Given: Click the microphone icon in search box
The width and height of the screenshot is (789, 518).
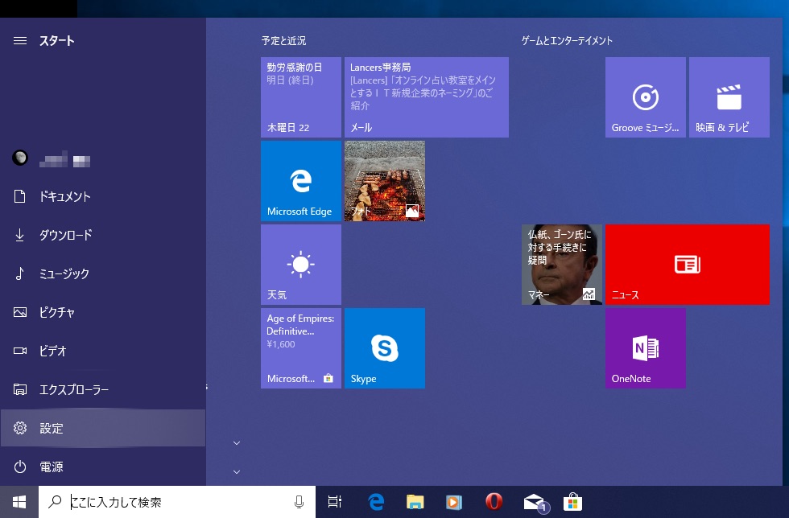Looking at the screenshot, I should pos(299,502).
